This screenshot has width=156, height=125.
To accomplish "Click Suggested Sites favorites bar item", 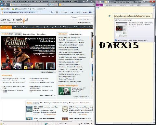I will click(22, 9).
